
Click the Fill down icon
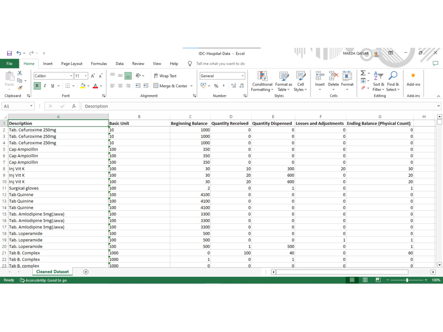(363, 81)
